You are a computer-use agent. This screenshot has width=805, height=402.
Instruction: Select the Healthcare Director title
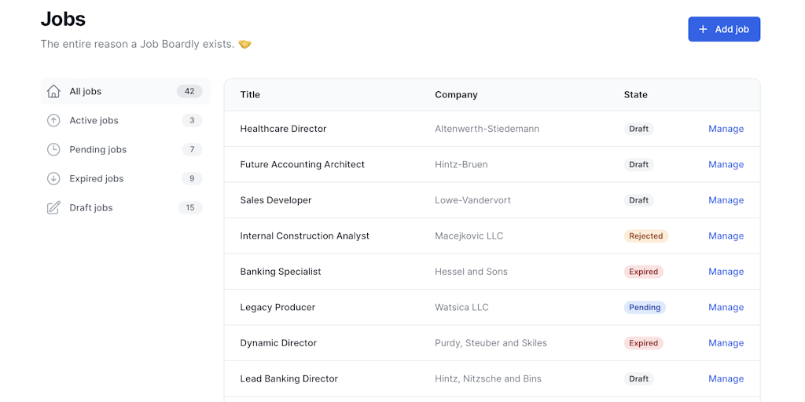(x=283, y=129)
